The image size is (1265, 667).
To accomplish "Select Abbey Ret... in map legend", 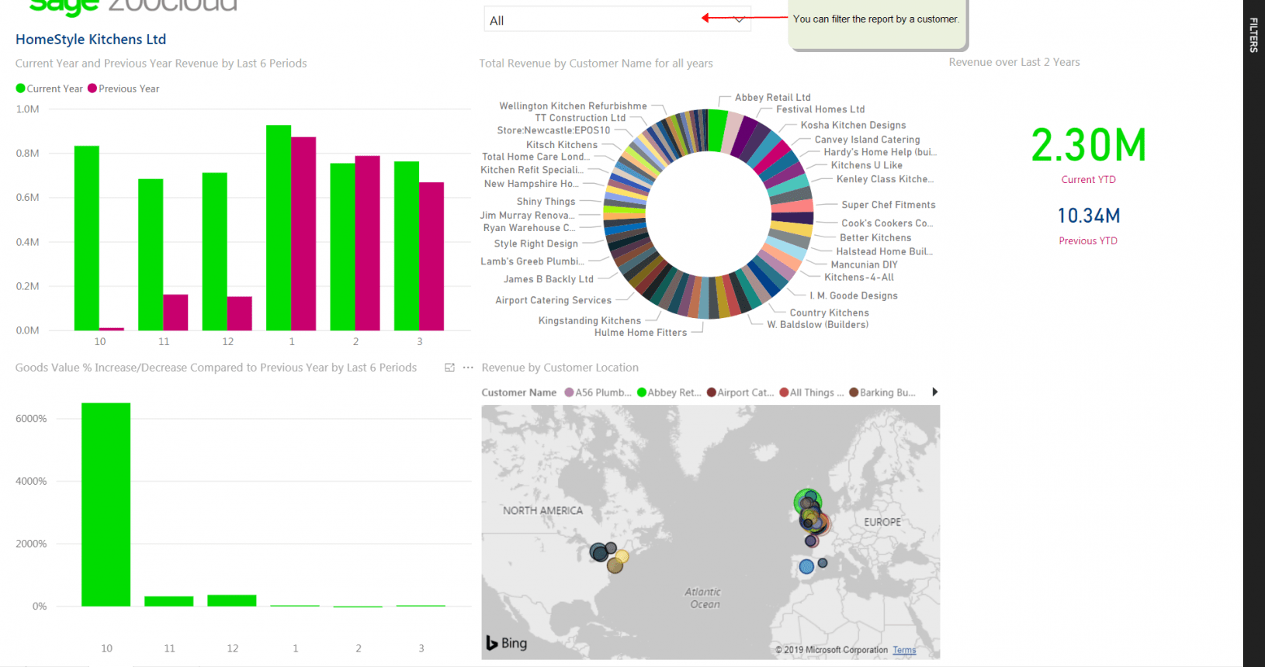I will pyautogui.click(x=669, y=392).
